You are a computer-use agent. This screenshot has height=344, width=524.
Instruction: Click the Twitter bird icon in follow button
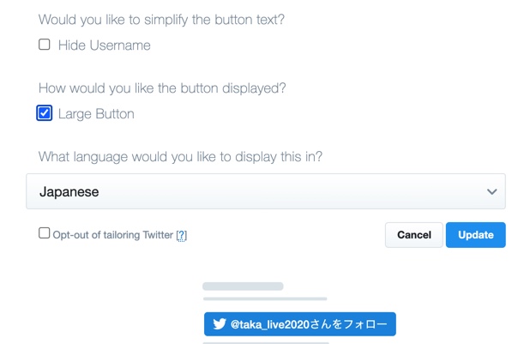pyautogui.click(x=220, y=324)
